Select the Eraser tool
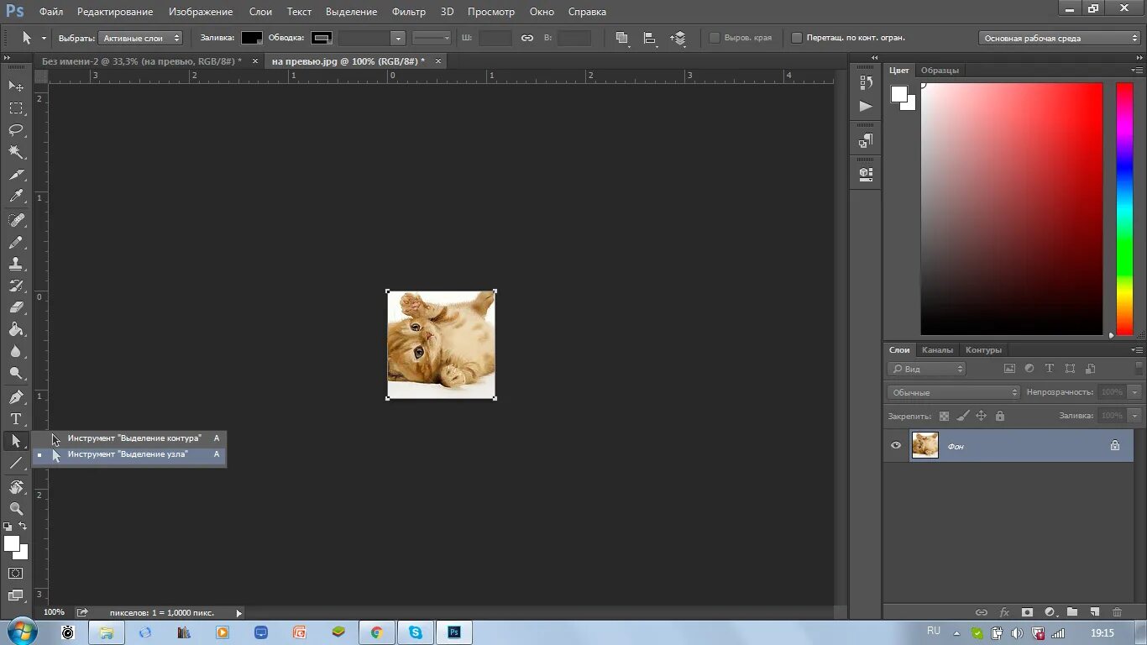This screenshot has width=1147, height=645. [16, 307]
